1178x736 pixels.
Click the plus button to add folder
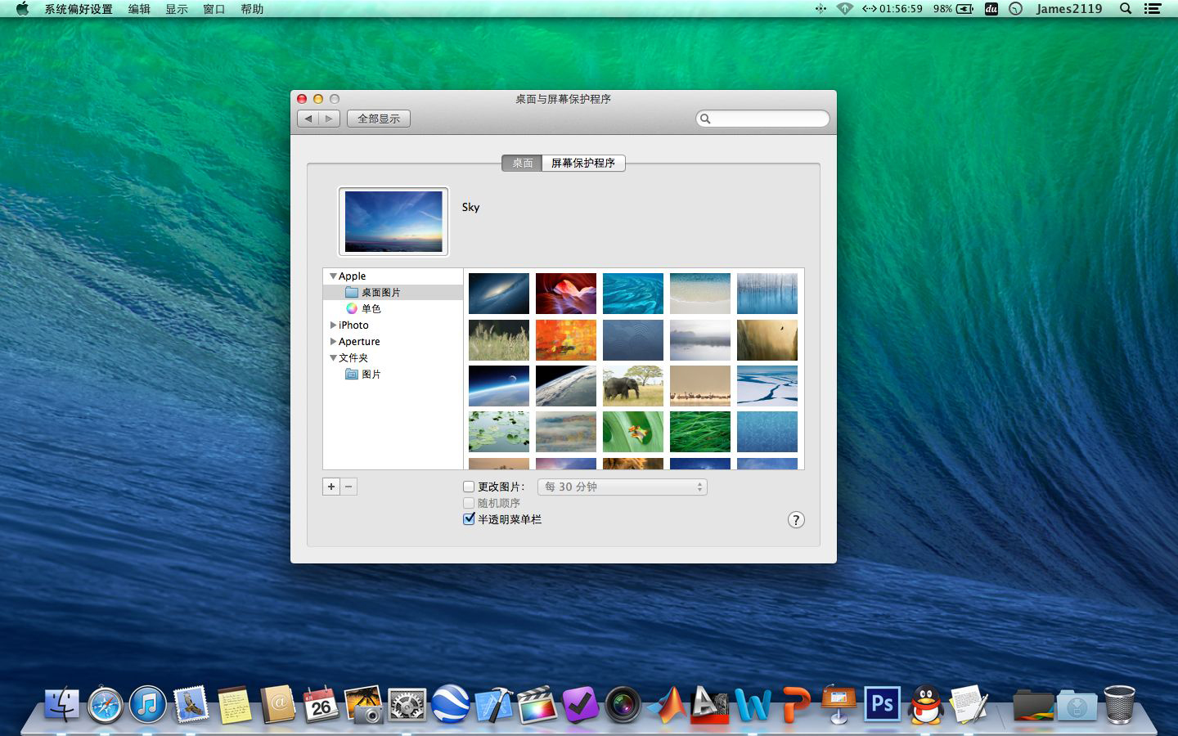tap(331, 487)
